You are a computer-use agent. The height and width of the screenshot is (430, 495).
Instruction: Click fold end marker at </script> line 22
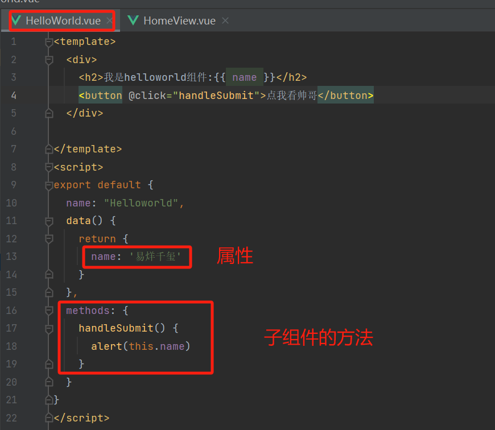pos(49,418)
